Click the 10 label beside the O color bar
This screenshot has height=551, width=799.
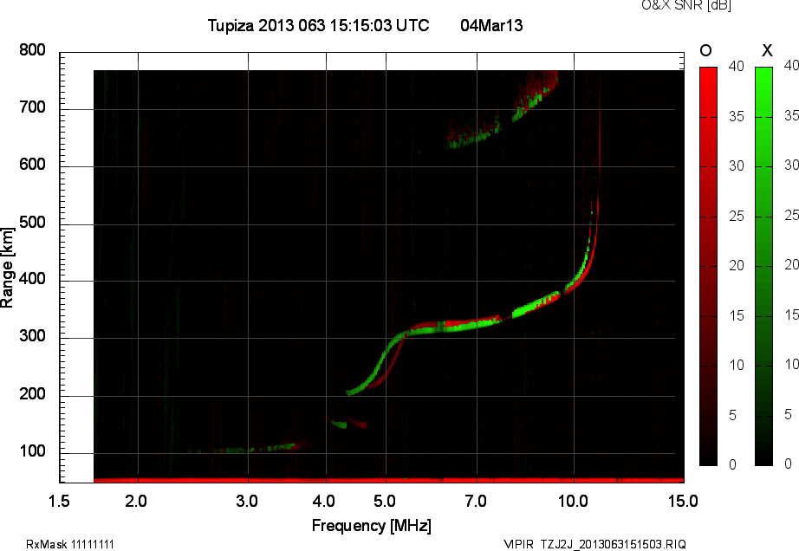click(737, 366)
